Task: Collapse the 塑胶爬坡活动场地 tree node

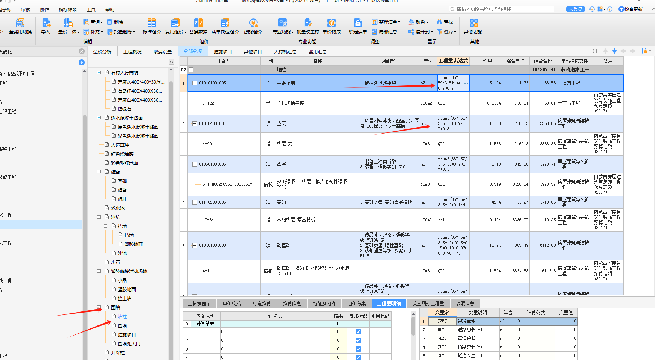Action: pos(99,271)
